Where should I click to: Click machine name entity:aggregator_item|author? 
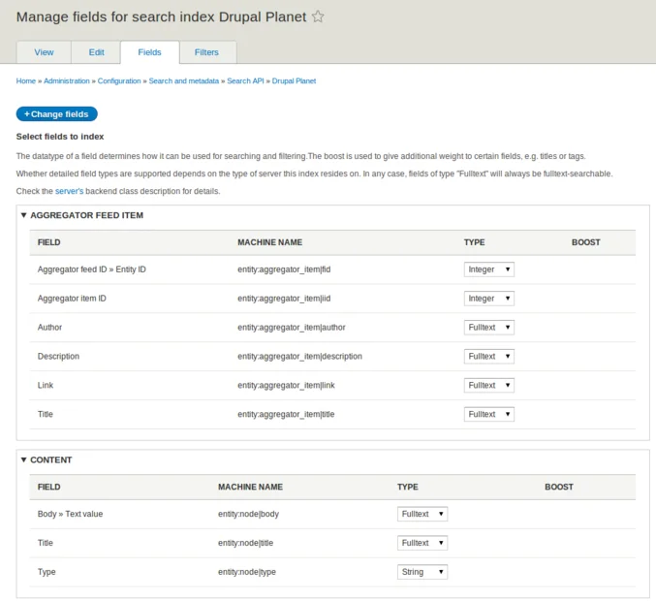click(292, 328)
